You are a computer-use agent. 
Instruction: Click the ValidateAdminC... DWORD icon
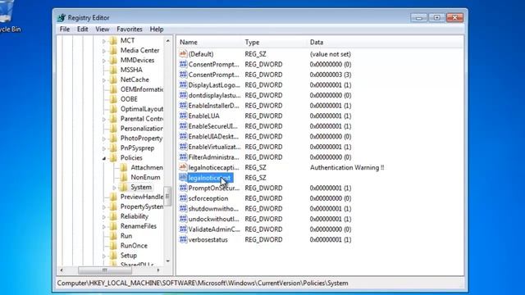pyautogui.click(x=183, y=229)
